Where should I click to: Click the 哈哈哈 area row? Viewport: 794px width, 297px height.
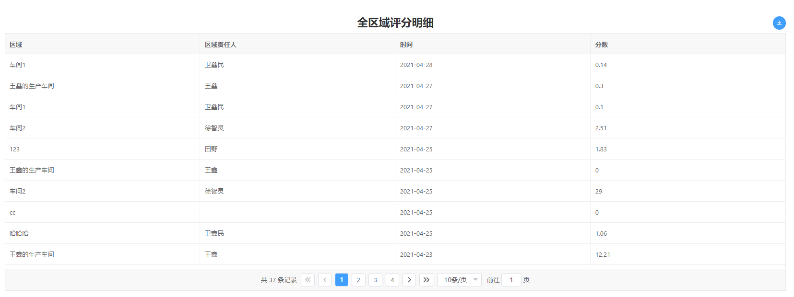[19, 233]
